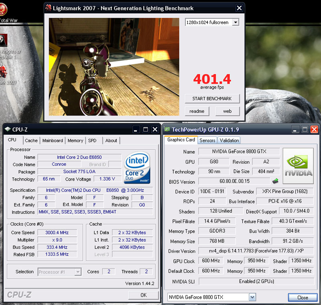This screenshot has height=305, width=321.
Task: Click the BIOS save chip icon in GPU-Z
Action: tap(275, 181)
